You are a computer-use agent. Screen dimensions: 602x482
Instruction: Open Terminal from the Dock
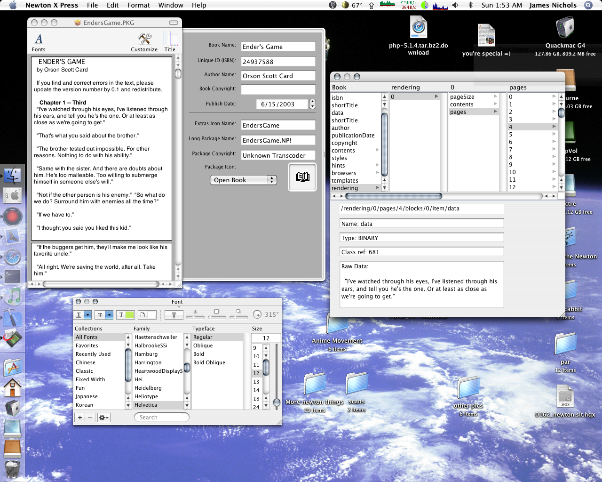(x=12, y=276)
